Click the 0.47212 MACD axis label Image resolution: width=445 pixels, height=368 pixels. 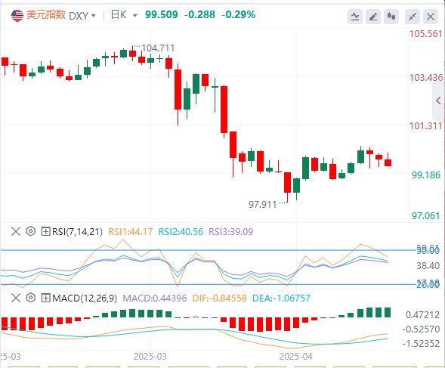pos(422,314)
